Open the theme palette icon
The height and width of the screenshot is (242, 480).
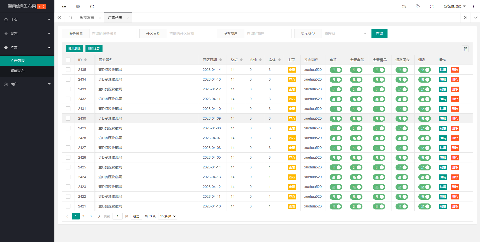(404, 7)
